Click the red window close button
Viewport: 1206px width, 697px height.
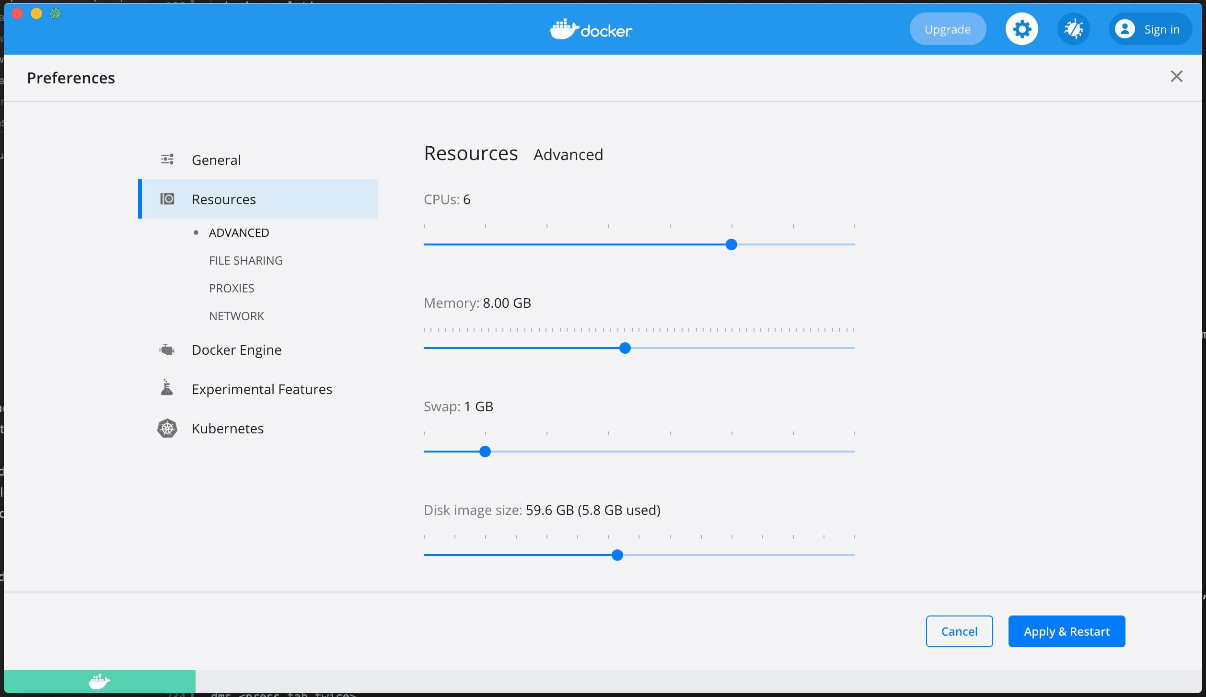[x=17, y=13]
